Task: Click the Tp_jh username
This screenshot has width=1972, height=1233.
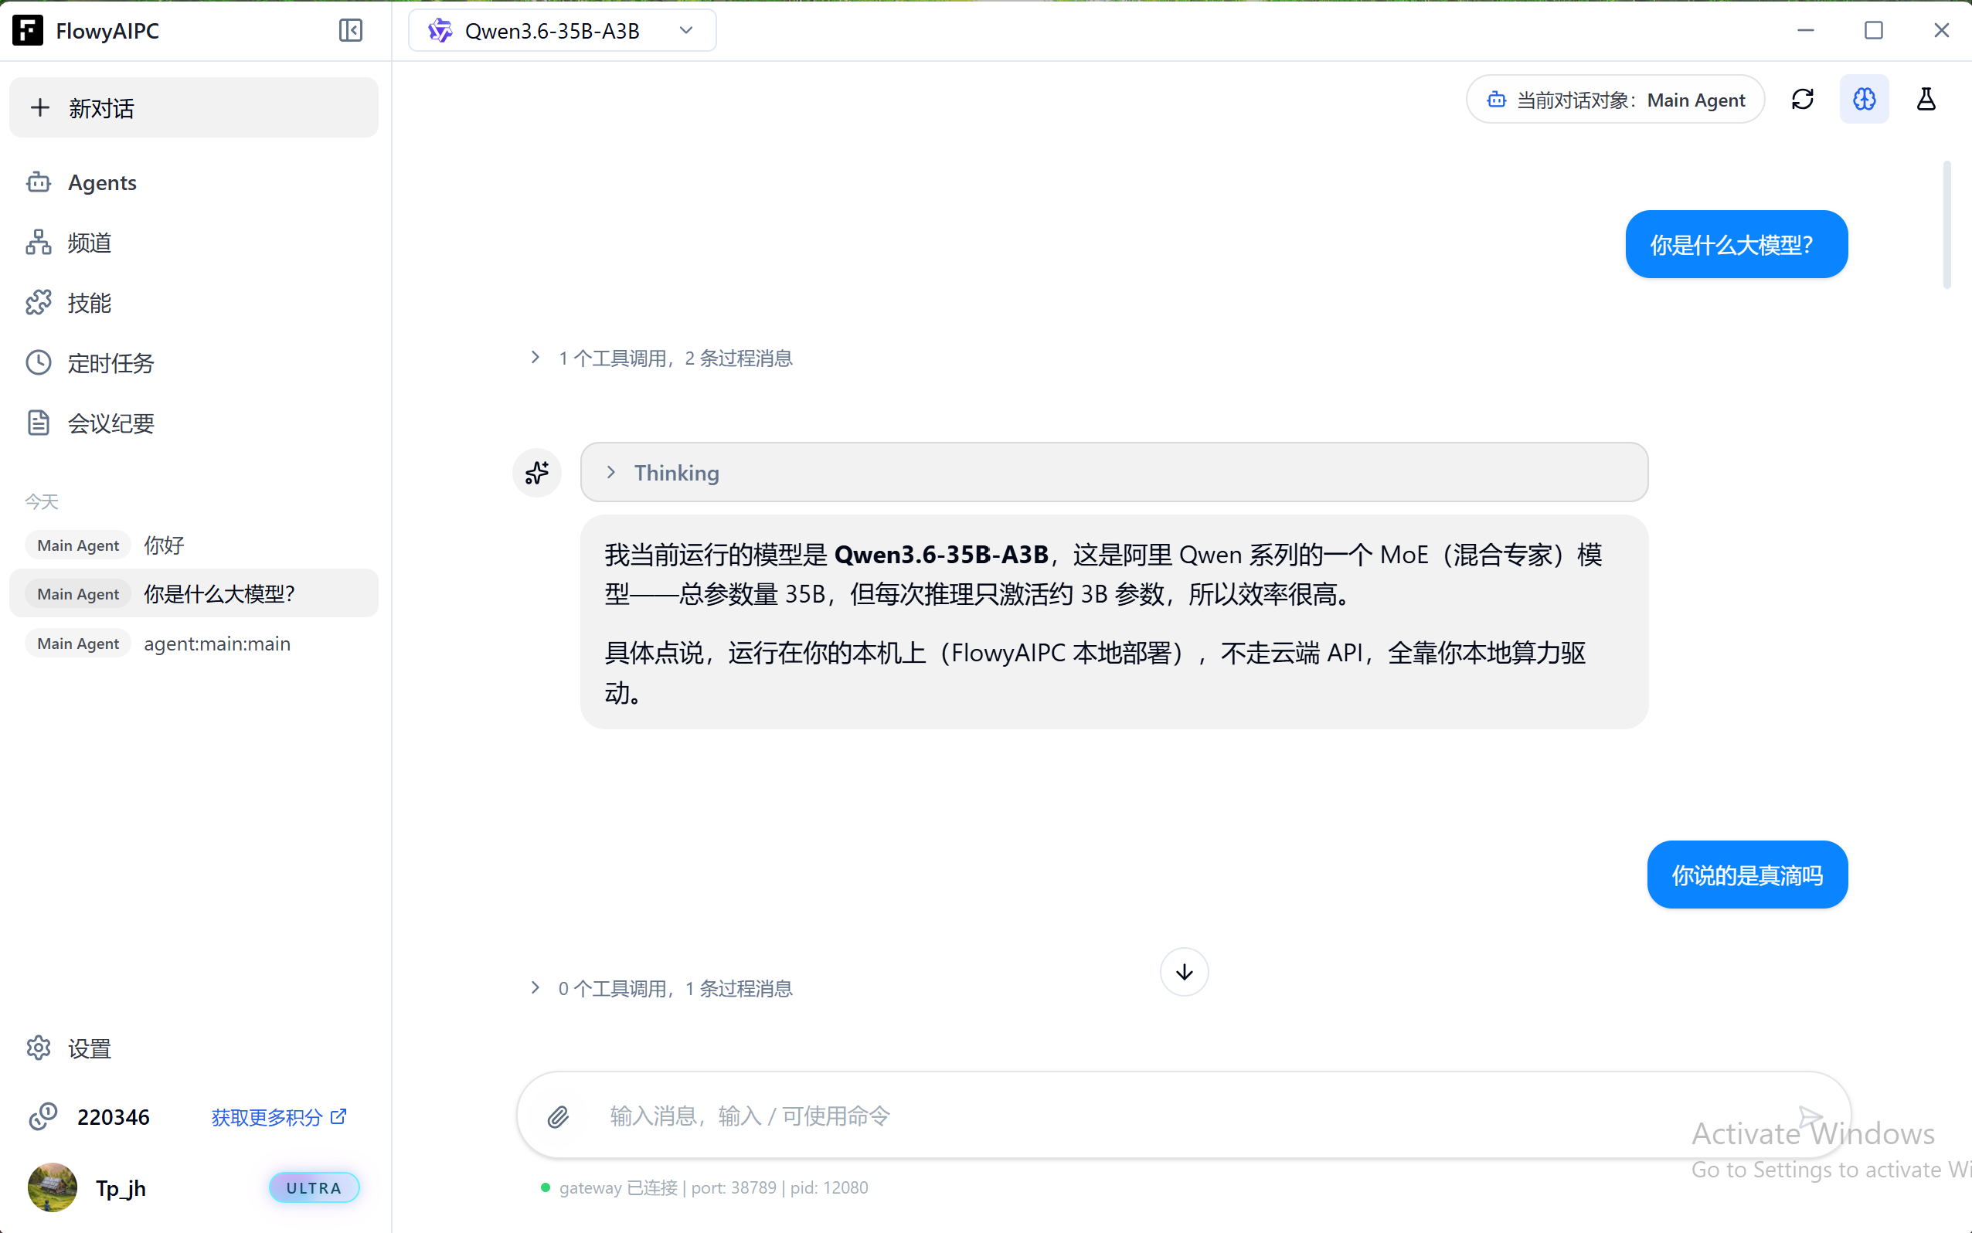Action: 121,1188
